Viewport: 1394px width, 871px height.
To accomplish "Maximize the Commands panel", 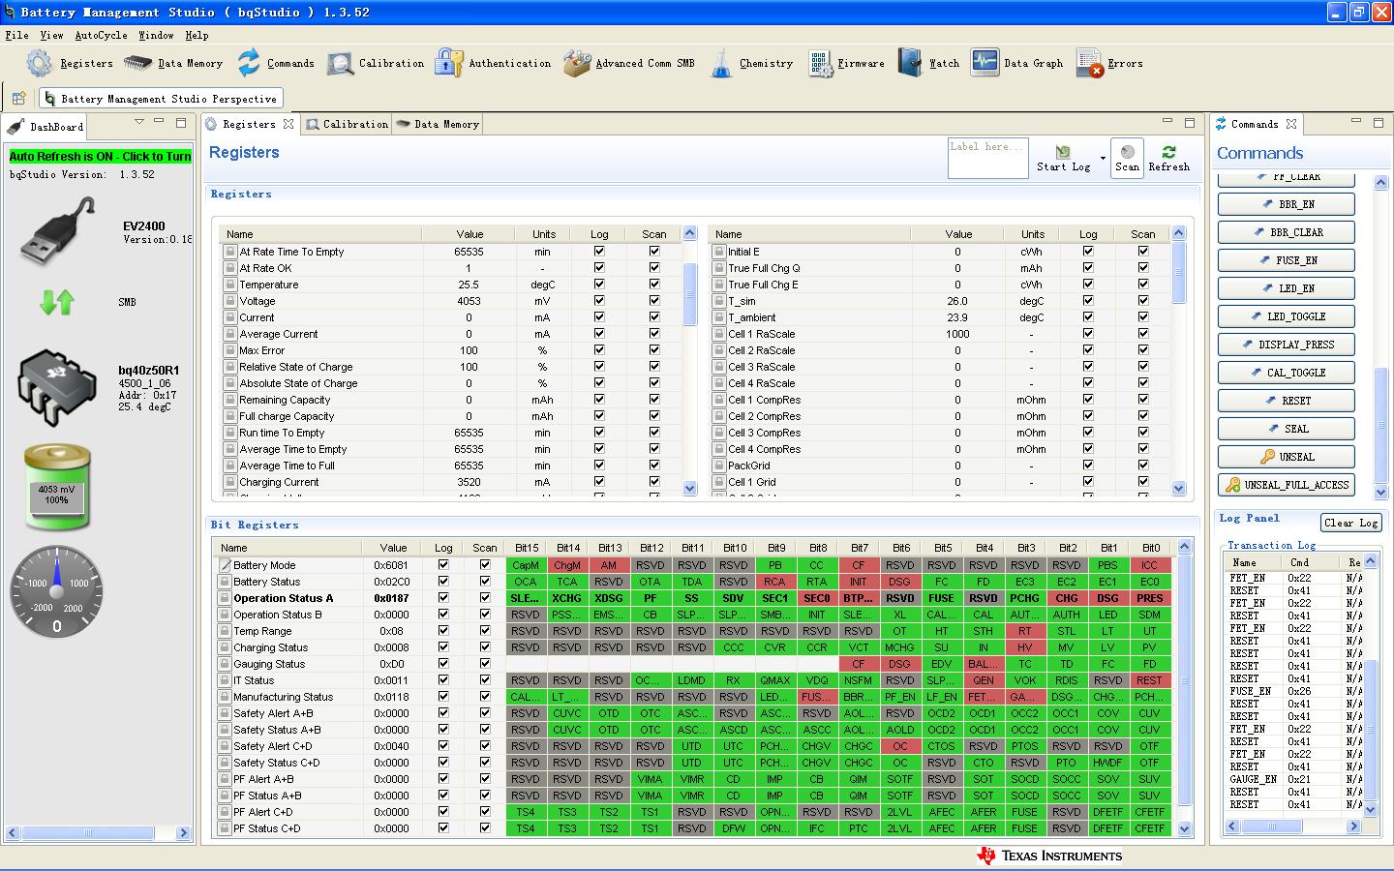I will 1379,123.
